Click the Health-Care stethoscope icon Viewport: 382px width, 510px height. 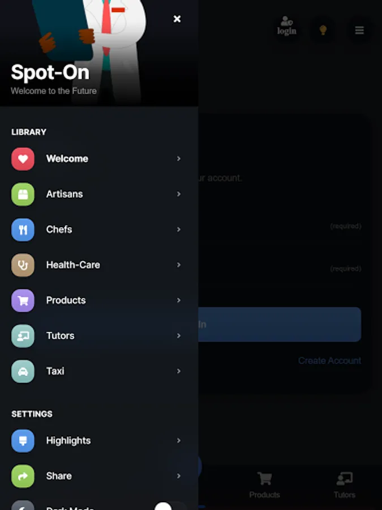23,265
